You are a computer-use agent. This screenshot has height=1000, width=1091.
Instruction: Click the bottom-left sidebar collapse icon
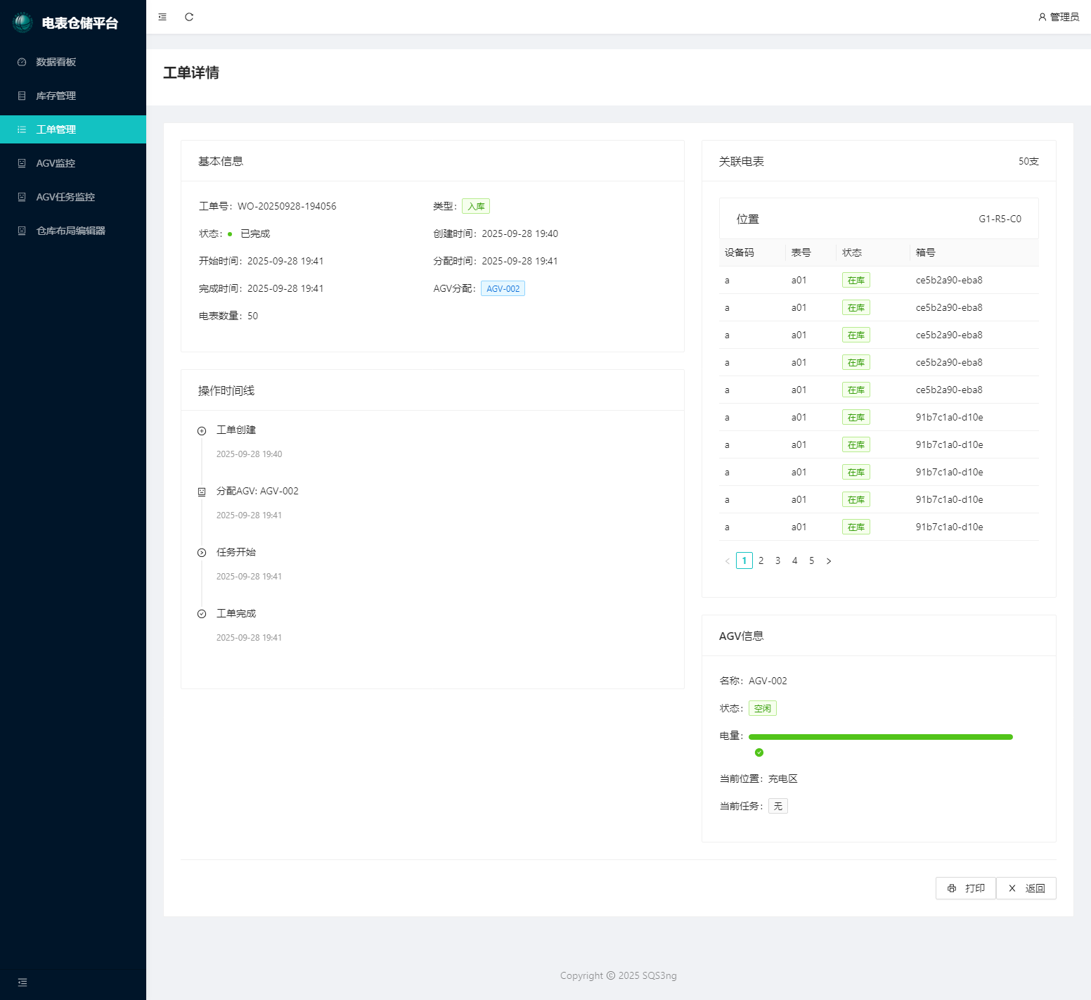(x=22, y=982)
